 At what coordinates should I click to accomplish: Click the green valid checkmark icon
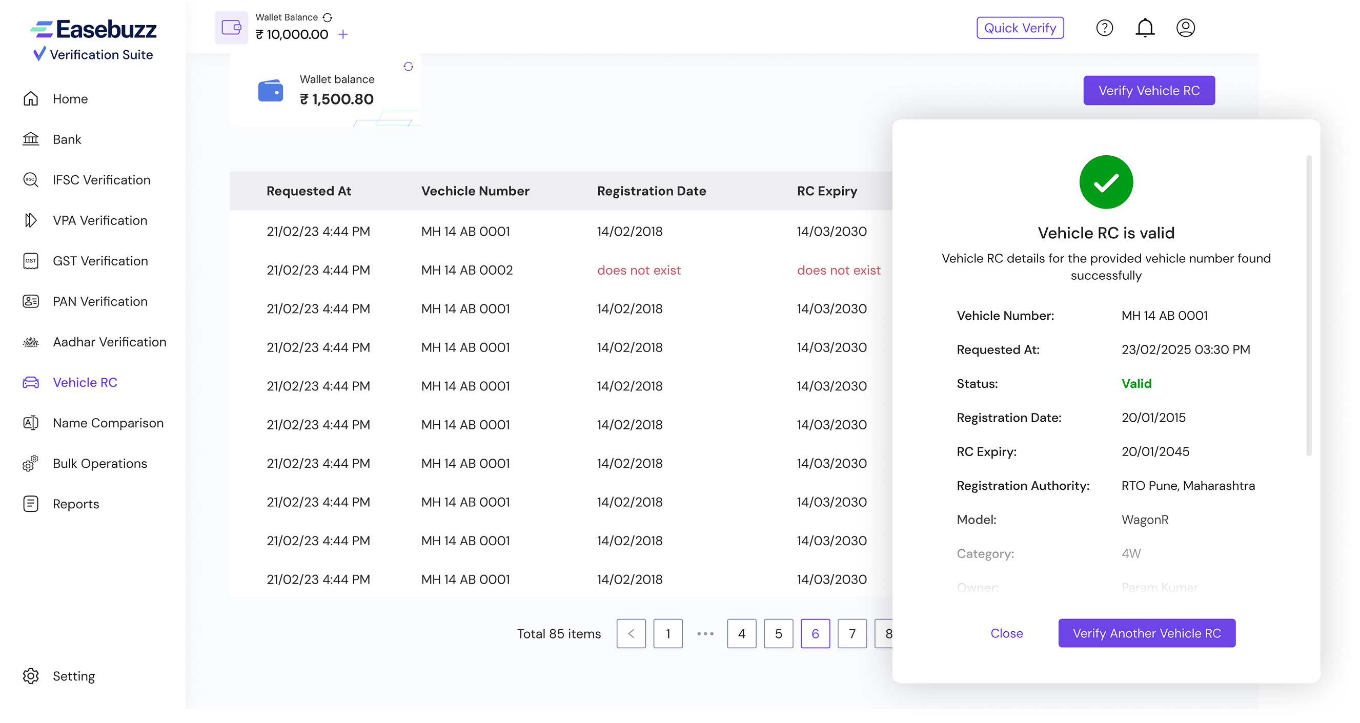1106,182
